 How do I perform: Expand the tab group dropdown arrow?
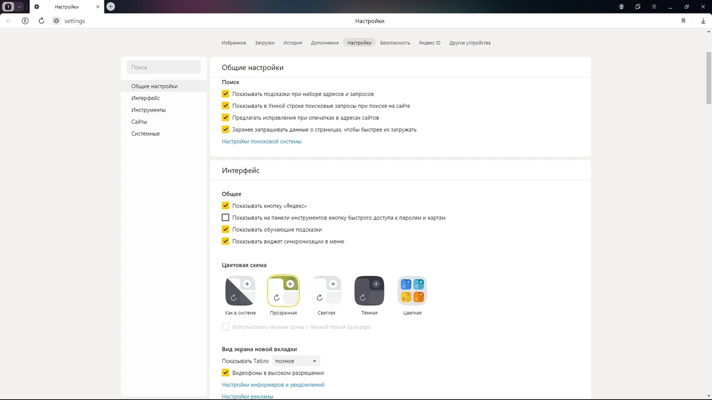point(20,7)
